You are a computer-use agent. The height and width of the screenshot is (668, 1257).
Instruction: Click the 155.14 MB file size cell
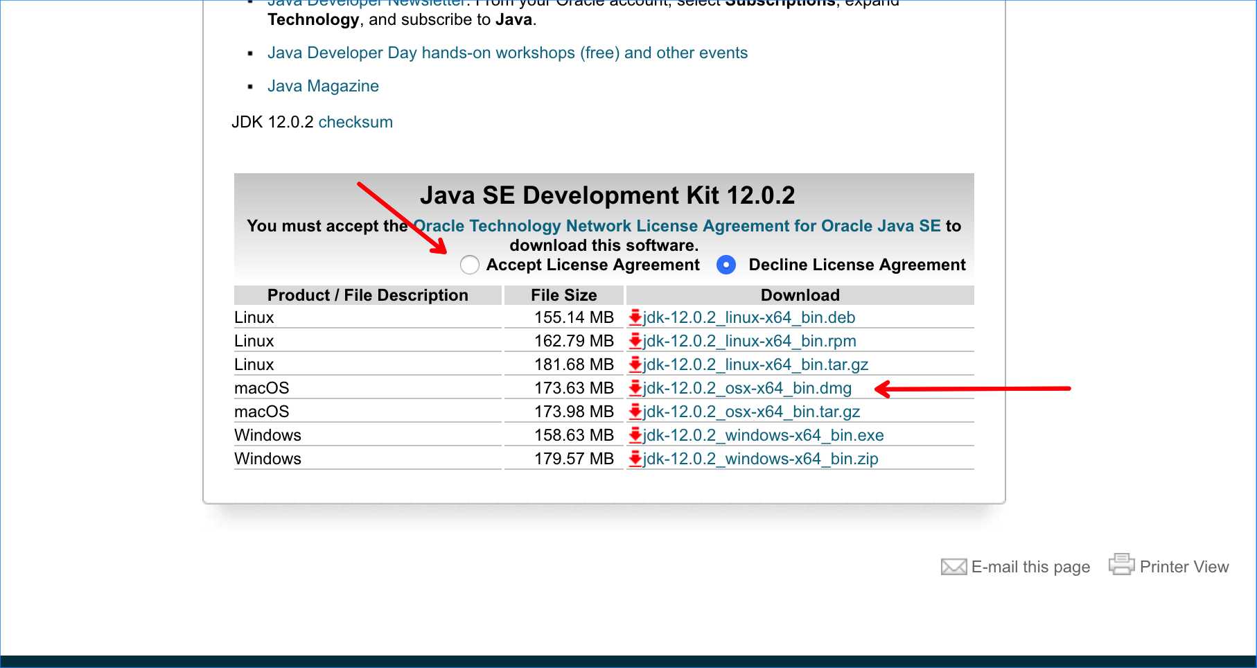point(564,317)
